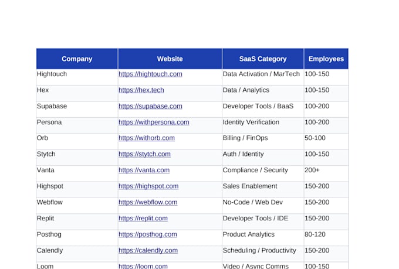Viewport: 399px width, 269px height.
Task: Select the Calendly company cell
Action: pyautogui.click(x=77, y=254)
